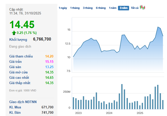Click the KL Mua value 671,700
The width and height of the screenshot is (167, 116).
(47, 107)
